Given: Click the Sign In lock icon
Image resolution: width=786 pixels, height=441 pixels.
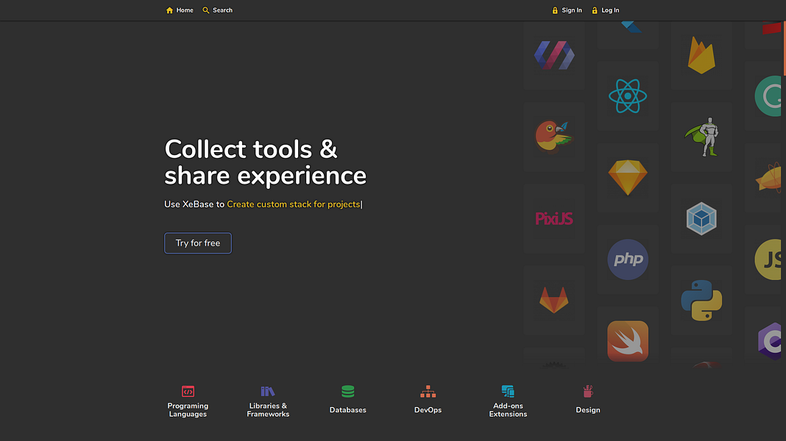Looking at the screenshot, I should (x=555, y=10).
